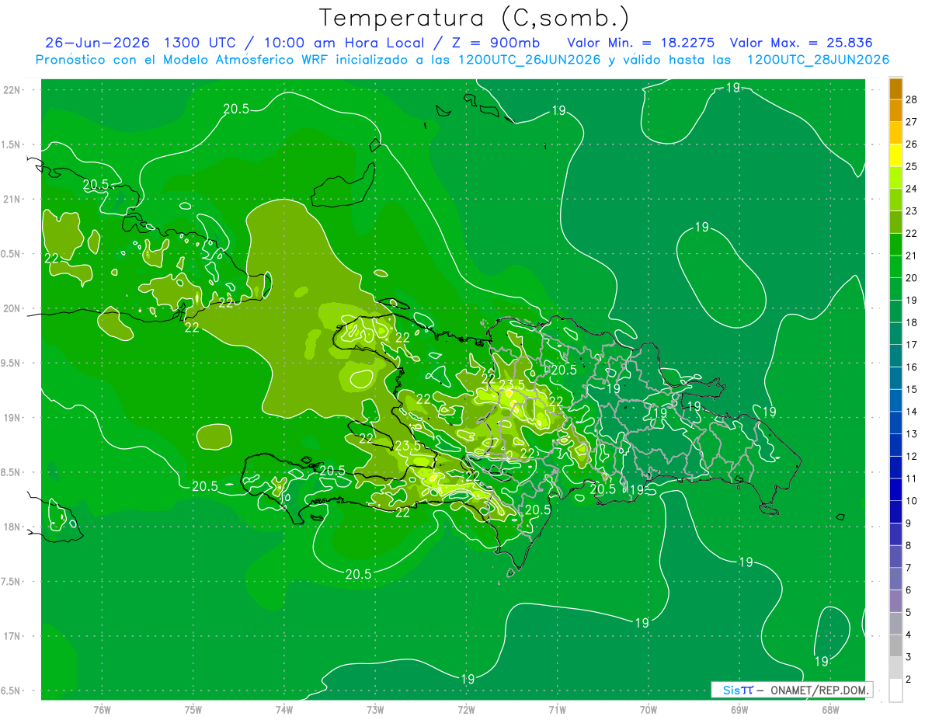This screenshot has width=932, height=720.
Task: Click the '75W' longitude axis label
Action: click(193, 709)
